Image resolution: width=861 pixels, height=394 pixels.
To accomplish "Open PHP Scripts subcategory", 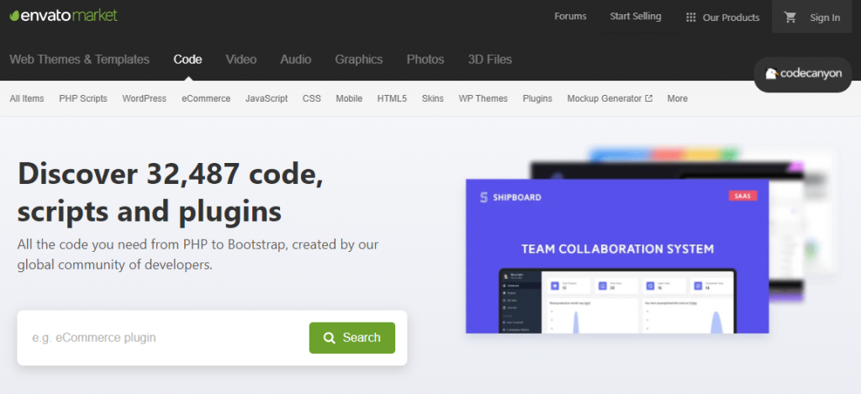I will point(83,99).
